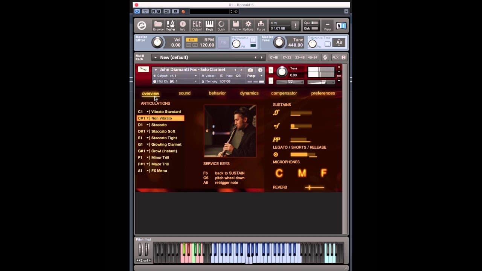Open the A1 FX Menu key dropdown
This screenshot has width=482, height=271.
pos(148,171)
